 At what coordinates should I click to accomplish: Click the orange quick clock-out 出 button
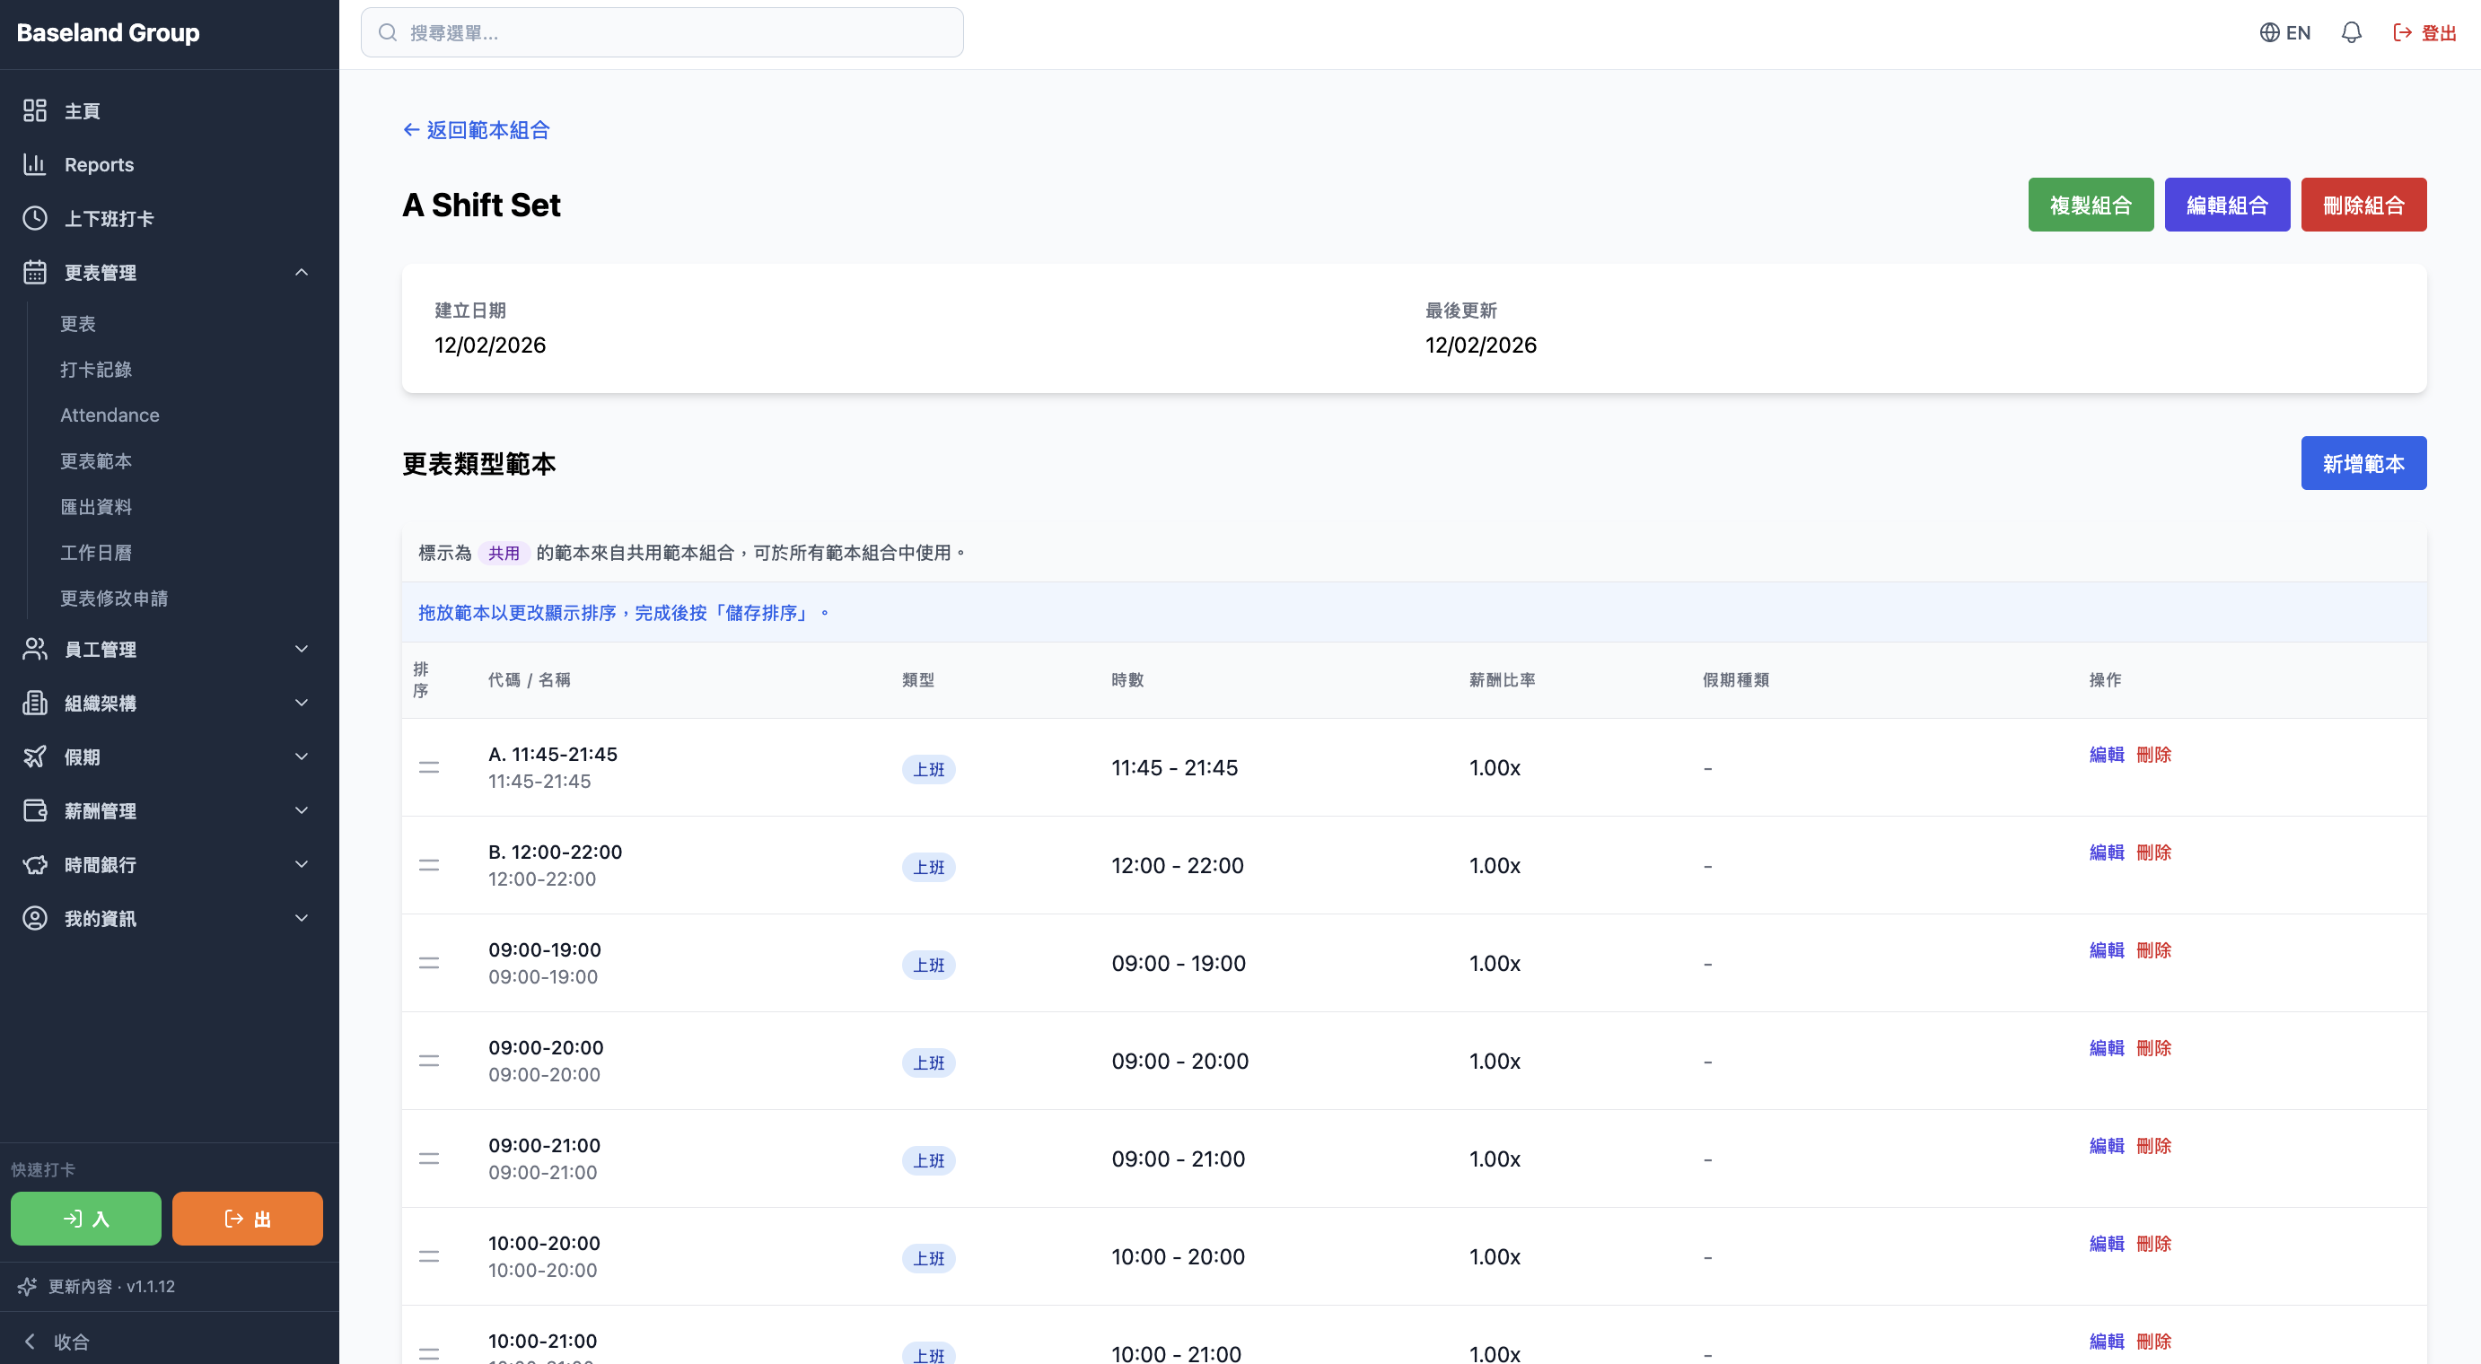point(248,1219)
